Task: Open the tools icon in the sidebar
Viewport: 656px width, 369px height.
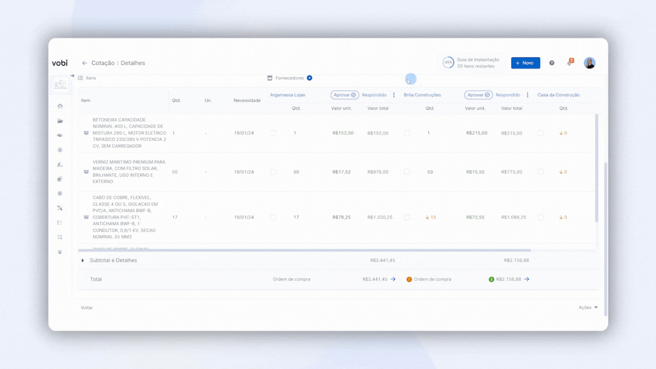Action: (x=60, y=208)
